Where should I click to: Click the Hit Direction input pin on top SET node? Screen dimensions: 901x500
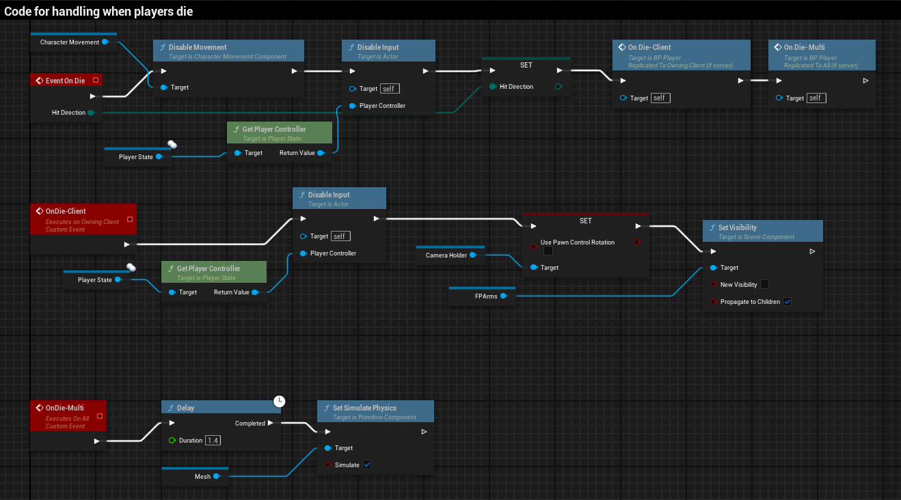[x=493, y=87]
